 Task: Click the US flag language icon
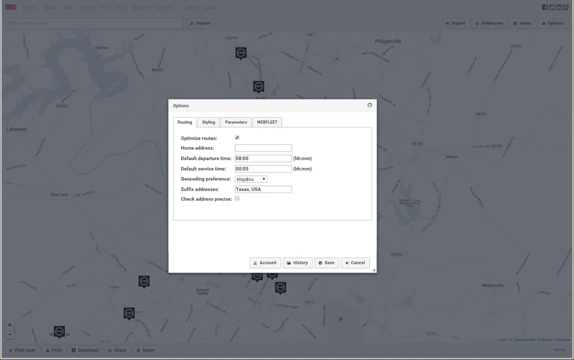pos(11,7)
